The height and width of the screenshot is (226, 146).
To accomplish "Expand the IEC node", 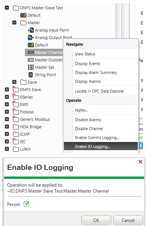I will pyautogui.click(x=7, y=142).
